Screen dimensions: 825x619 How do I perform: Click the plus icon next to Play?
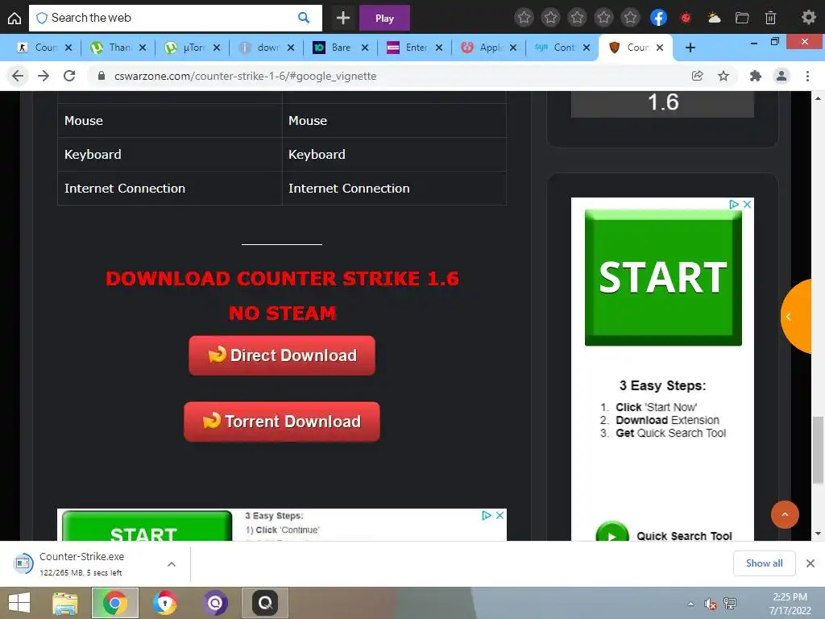click(343, 18)
